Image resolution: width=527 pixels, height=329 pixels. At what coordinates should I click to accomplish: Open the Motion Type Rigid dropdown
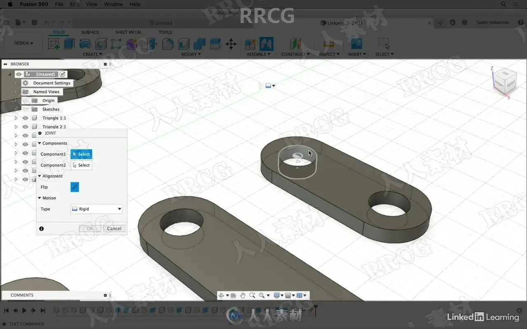tap(96, 209)
